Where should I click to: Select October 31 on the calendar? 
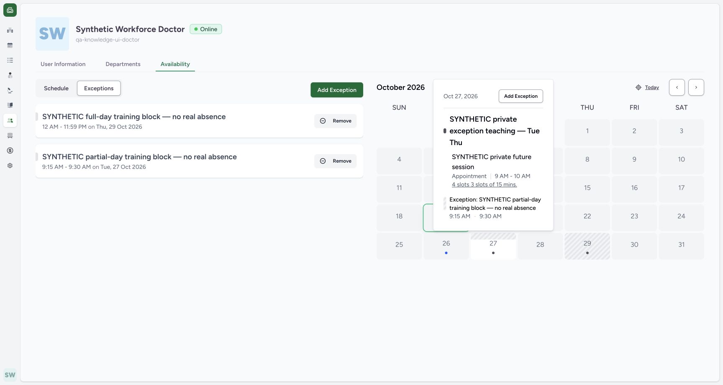pyautogui.click(x=682, y=246)
